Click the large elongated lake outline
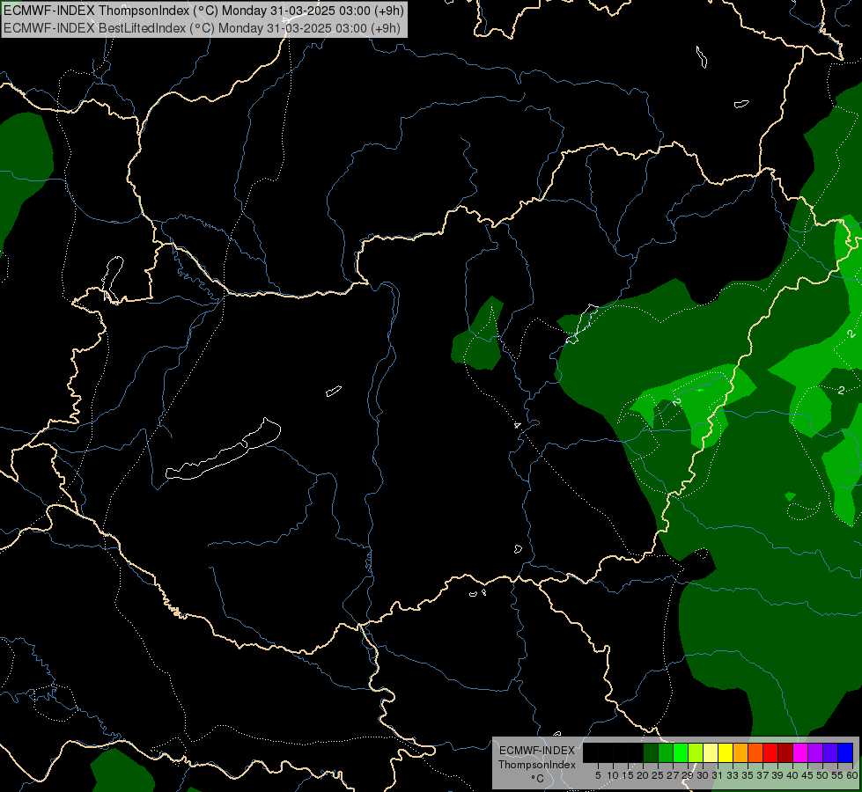The height and width of the screenshot is (792, 862). pyautogui.click(x=223, y=451)
